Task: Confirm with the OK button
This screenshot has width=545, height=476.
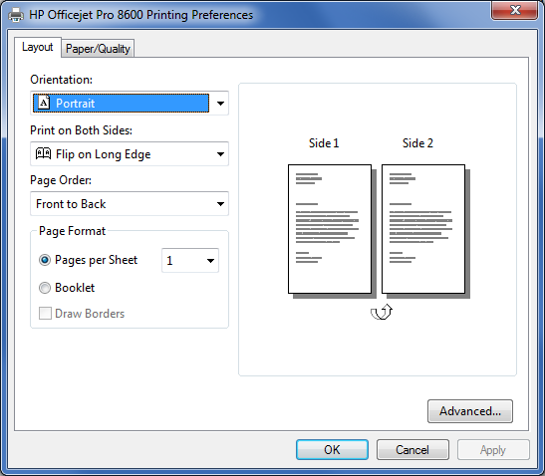Action: click(x=332, y=449)
